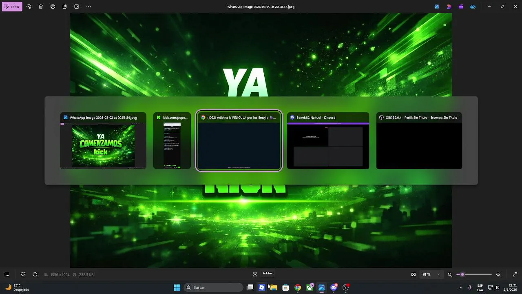Image resolution: width=522 pixels, height=294 pixels.
Task: Click the 1536 x 1024 dimensions text
Action: (60, 275)
